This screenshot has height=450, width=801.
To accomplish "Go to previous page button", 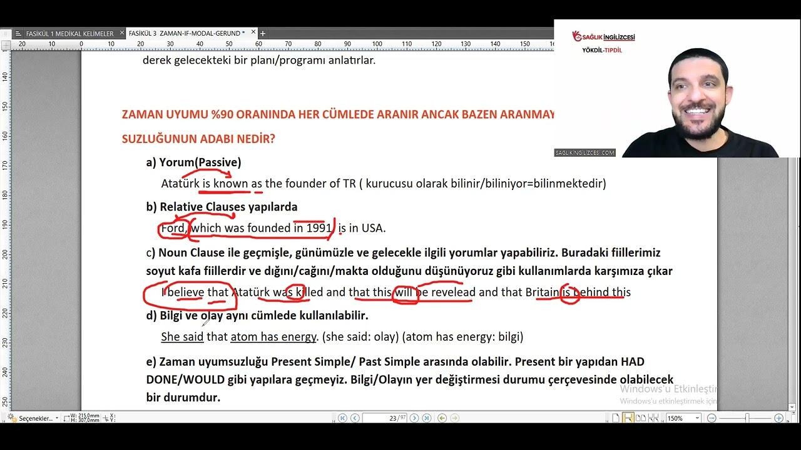I will pyautogui.click(x=355, y=418).
